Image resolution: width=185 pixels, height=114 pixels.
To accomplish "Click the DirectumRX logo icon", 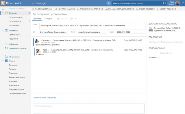I will (3, 3).
